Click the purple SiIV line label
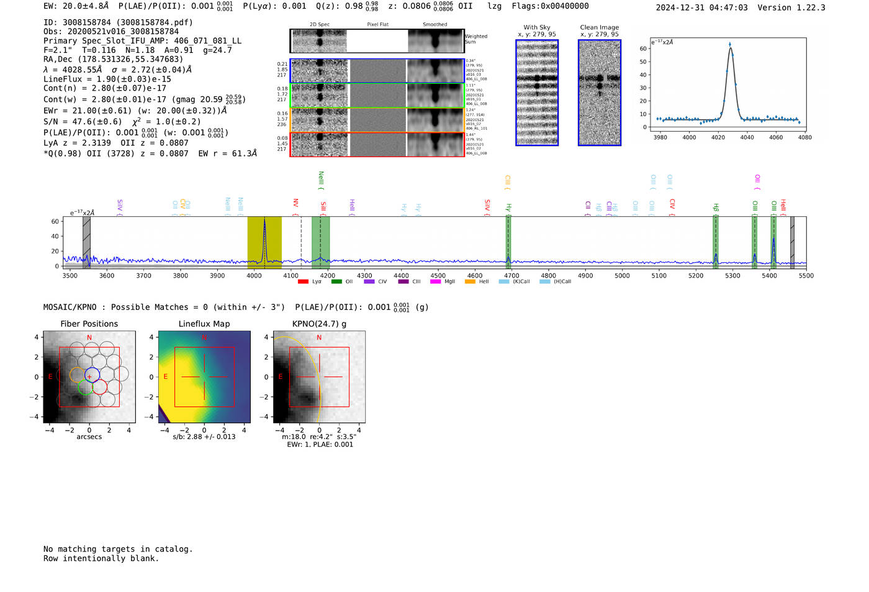The width and height of the screenshot is (869, 592). pos(120,207)
